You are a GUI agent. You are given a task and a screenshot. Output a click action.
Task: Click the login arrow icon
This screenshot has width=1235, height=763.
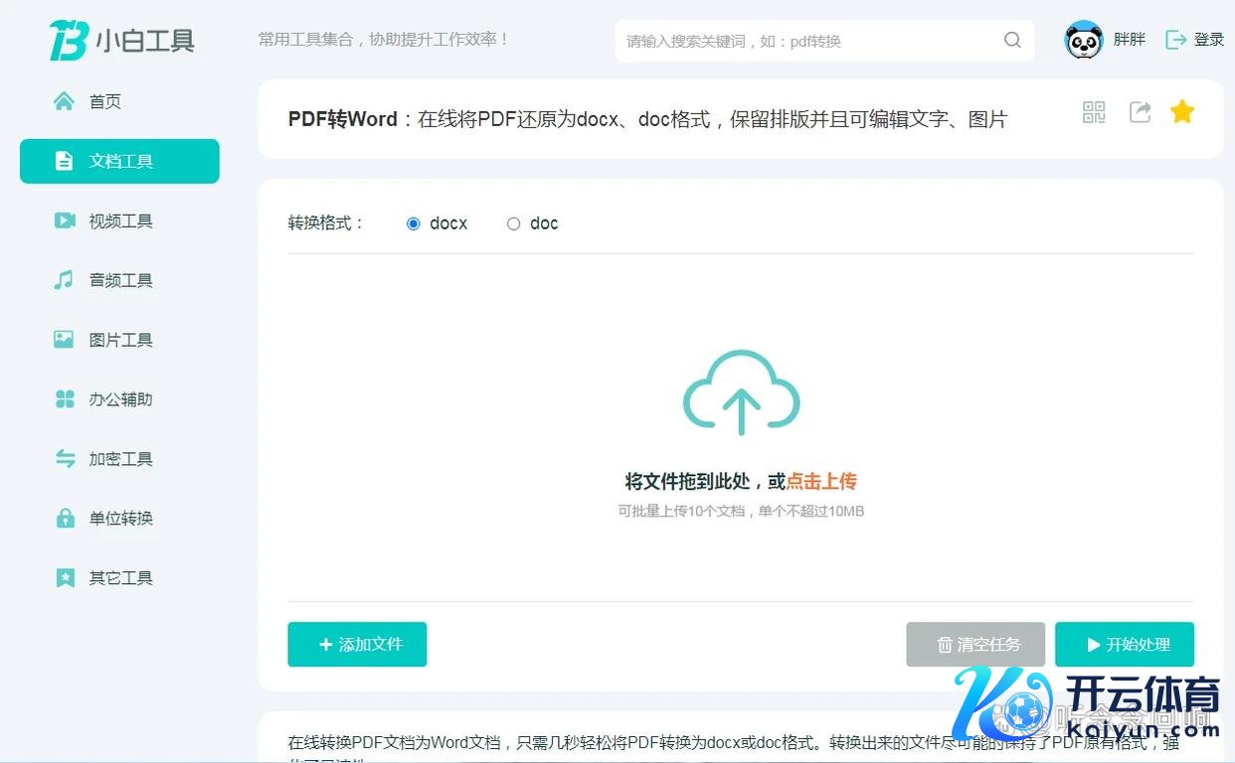1175,40
